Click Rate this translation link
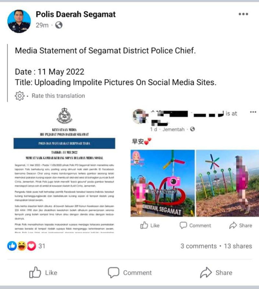Image resolution: width=259 pixels, height=289 pixels. pos(58,96)
